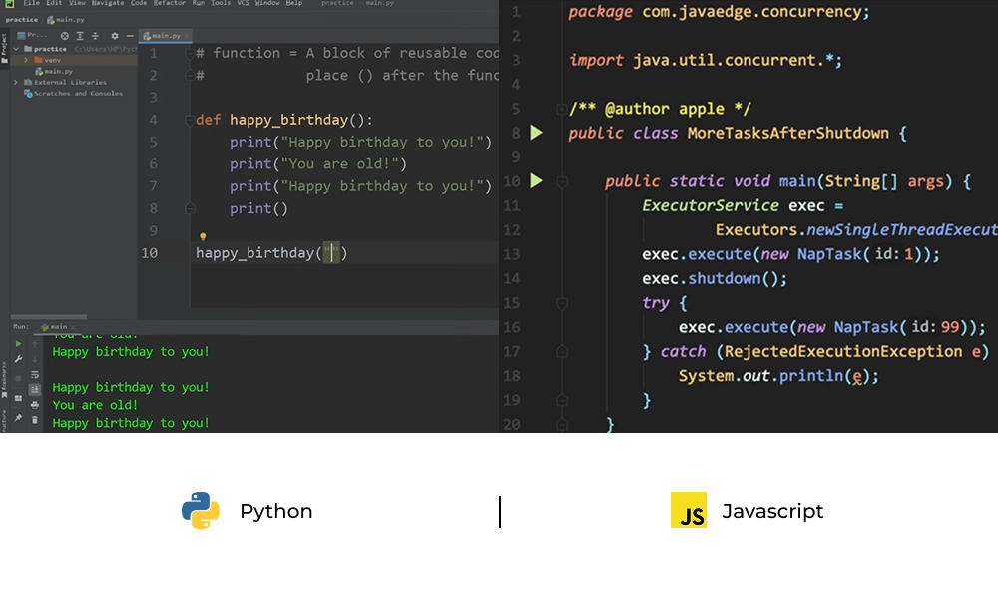Clear console output with the trash icon
This screenshot has height=598, width=998.
pyautogui.click(x=35, y=420)
